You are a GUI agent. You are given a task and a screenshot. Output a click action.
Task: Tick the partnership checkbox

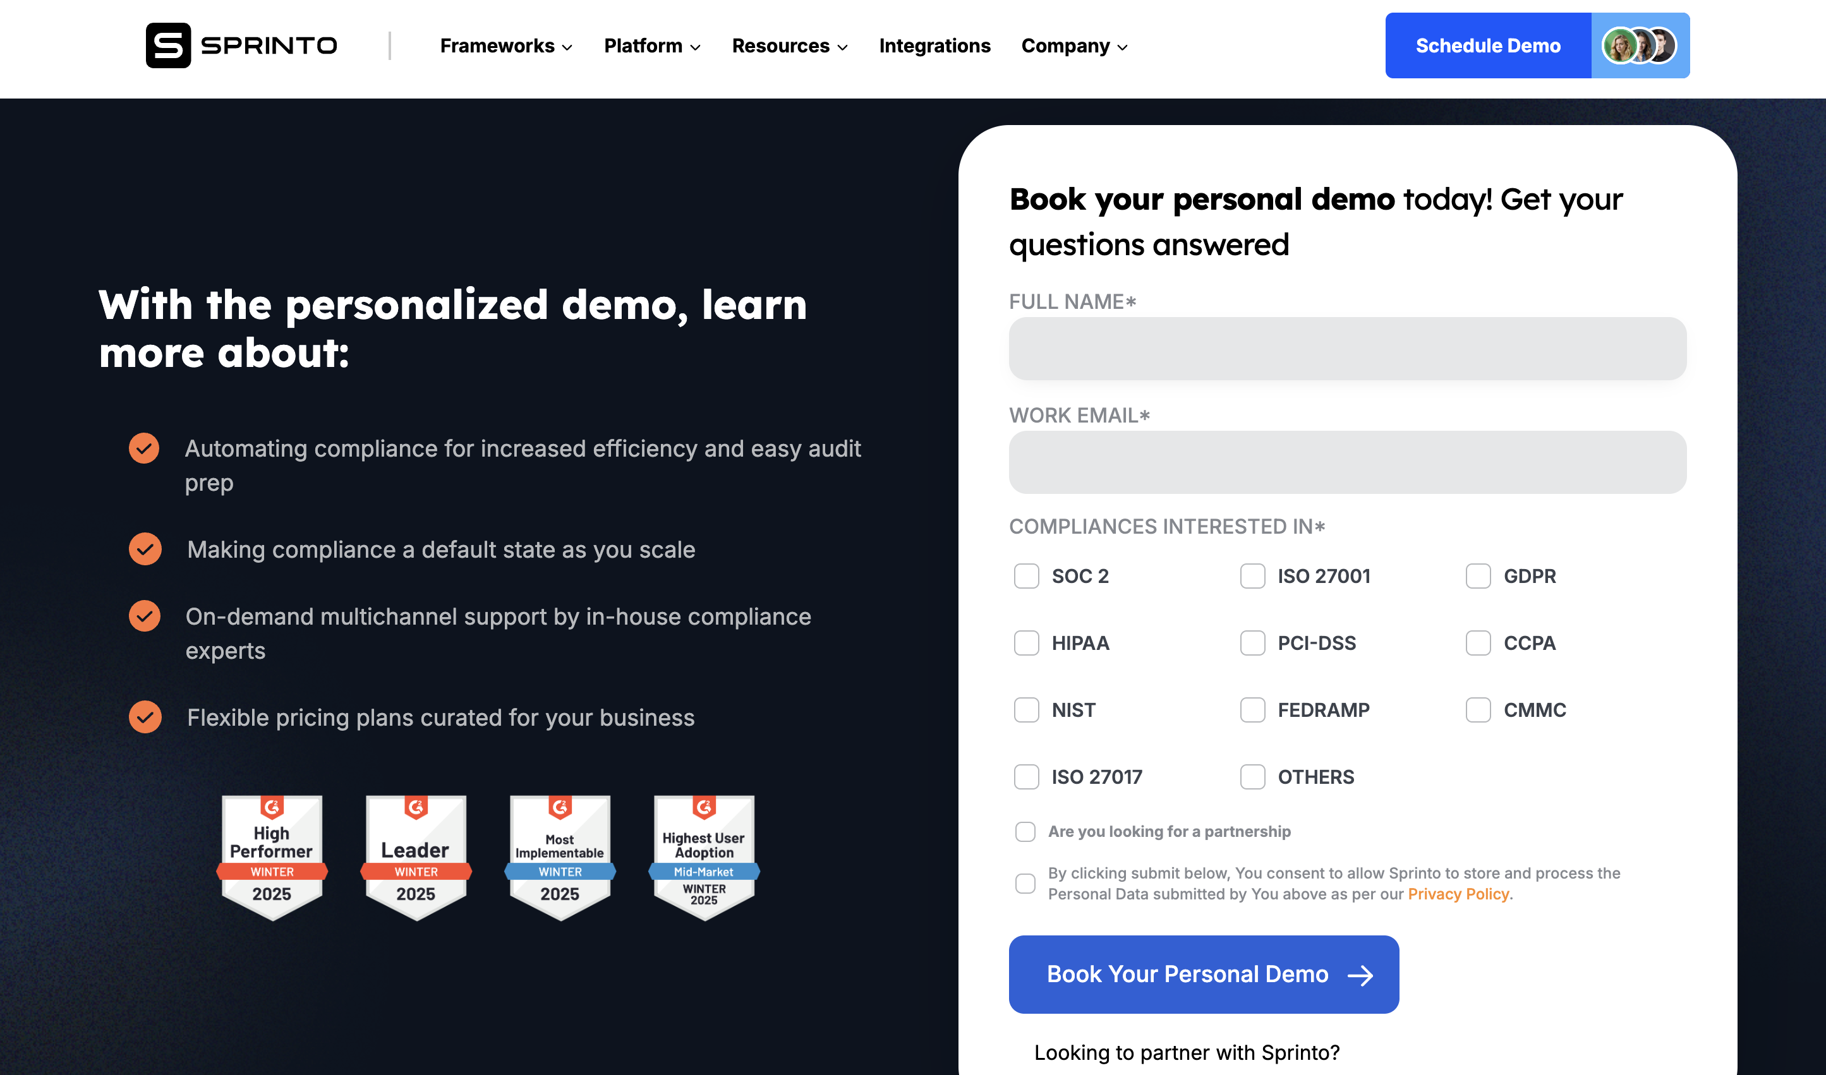[x=1025, y=832]
